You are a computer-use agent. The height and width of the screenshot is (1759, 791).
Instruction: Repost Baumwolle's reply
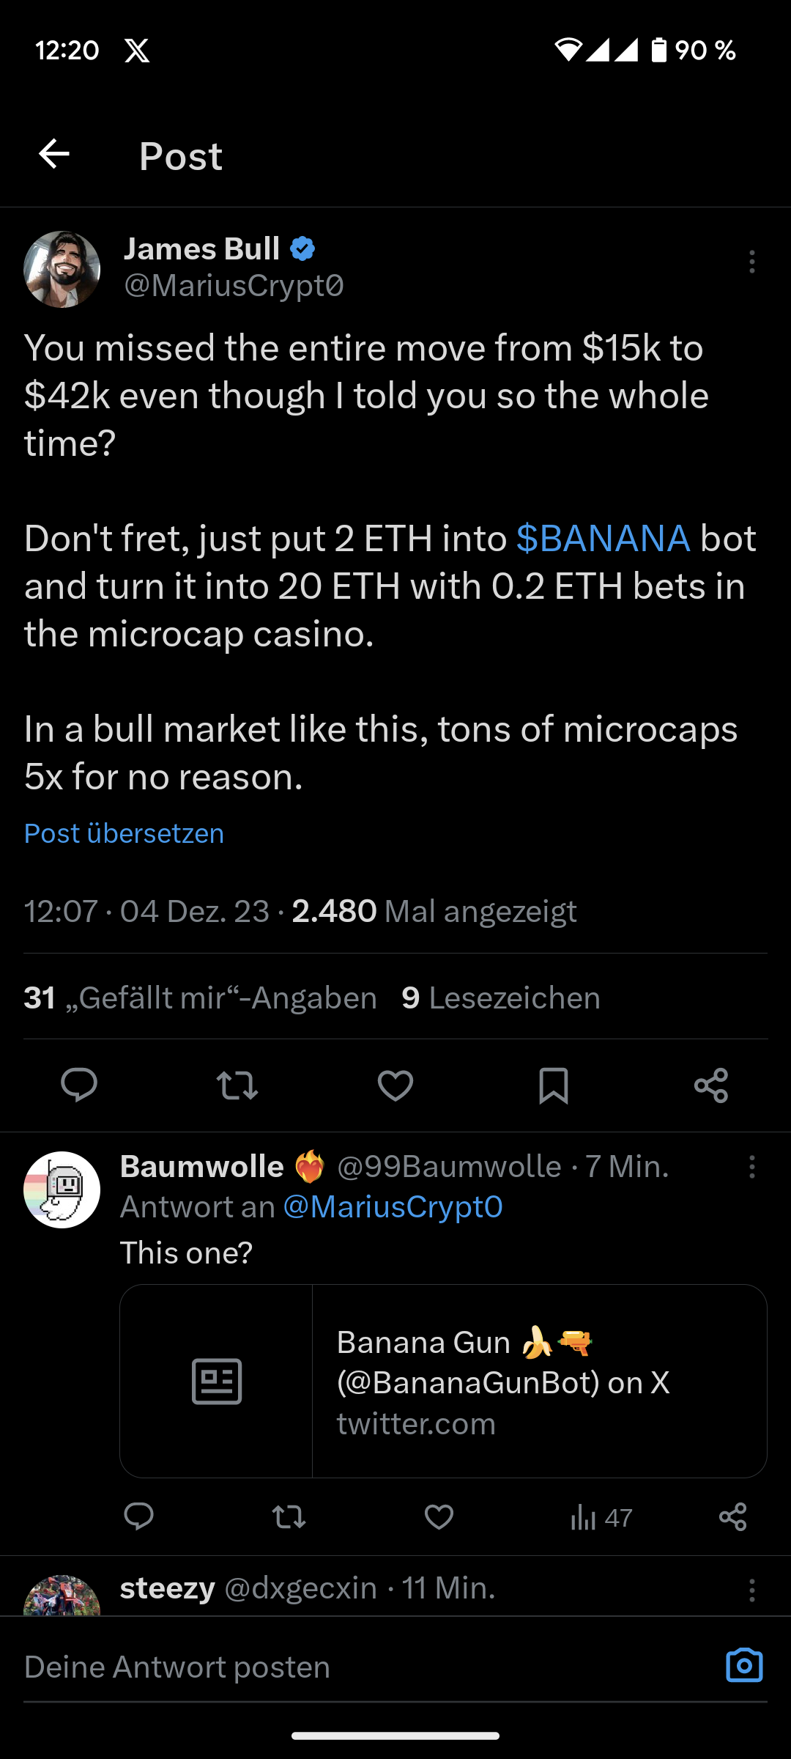[289, 1516]
